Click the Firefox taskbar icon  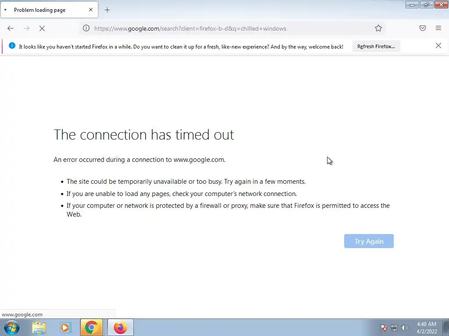120,327
